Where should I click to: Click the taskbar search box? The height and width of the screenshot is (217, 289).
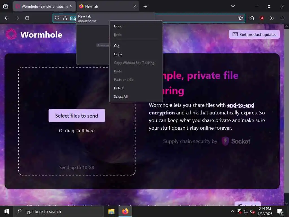tap(59, 211)
